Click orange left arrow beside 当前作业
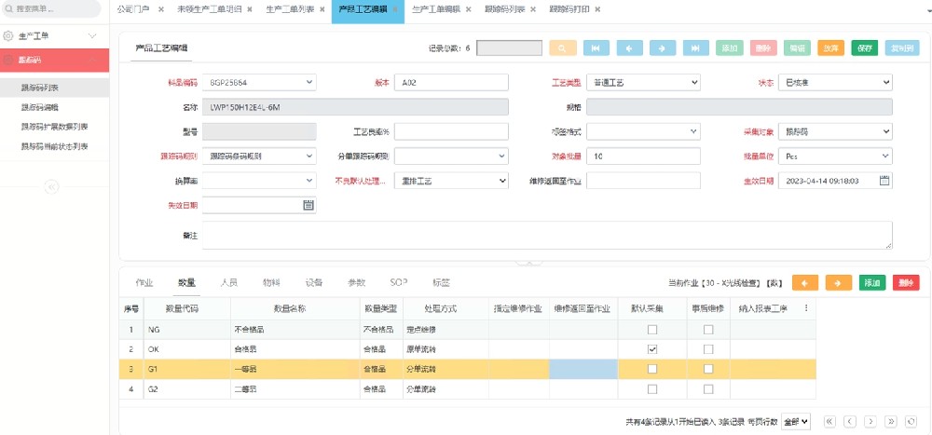 pyautogui.click(x=805, y=283)
